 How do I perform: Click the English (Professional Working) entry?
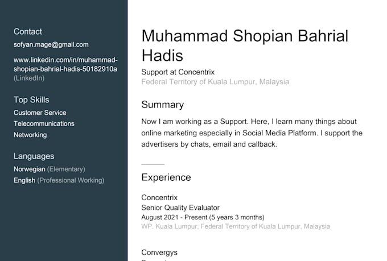point(59,180)
